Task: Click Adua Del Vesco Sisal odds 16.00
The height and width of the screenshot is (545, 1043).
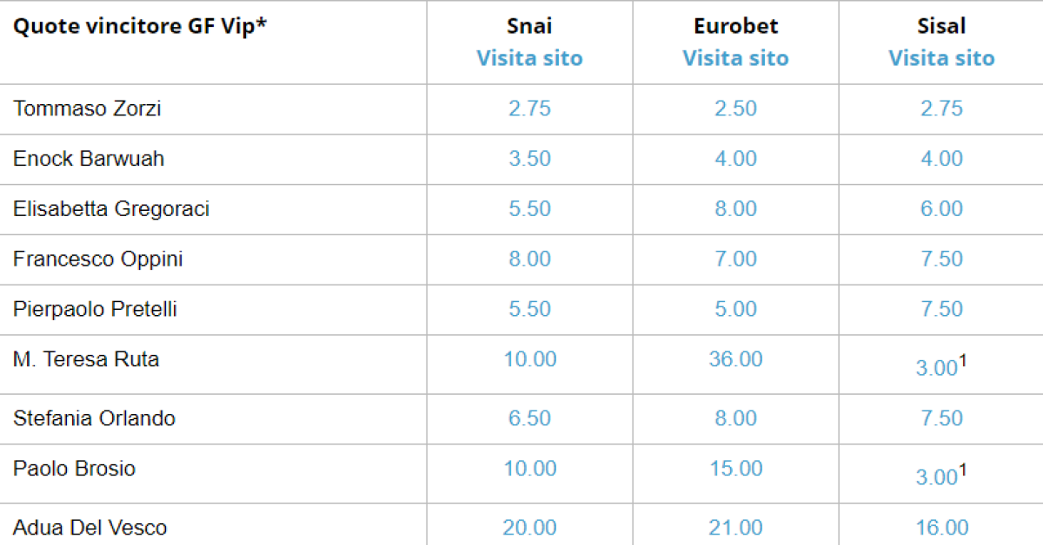Action: (941, 528)
